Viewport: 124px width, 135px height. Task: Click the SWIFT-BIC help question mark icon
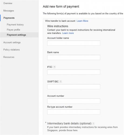click(61, 82)
